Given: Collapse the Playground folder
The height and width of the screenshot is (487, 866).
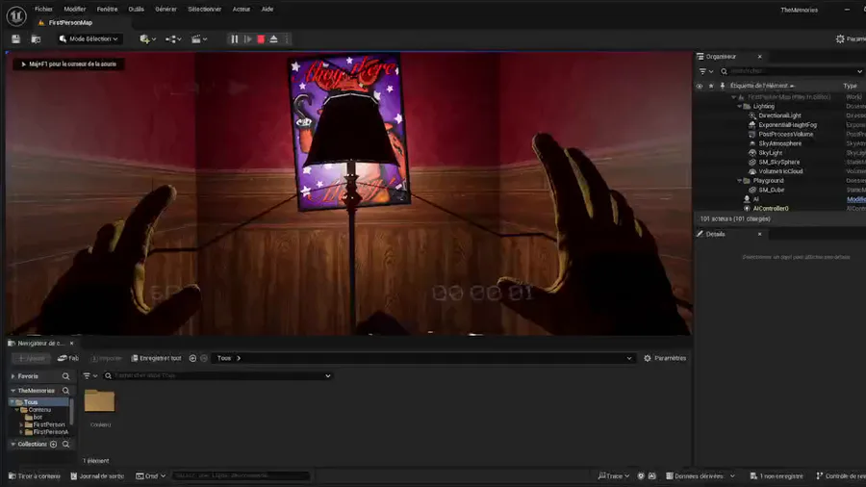Looking at the screenshot, I should coord(739,181).
